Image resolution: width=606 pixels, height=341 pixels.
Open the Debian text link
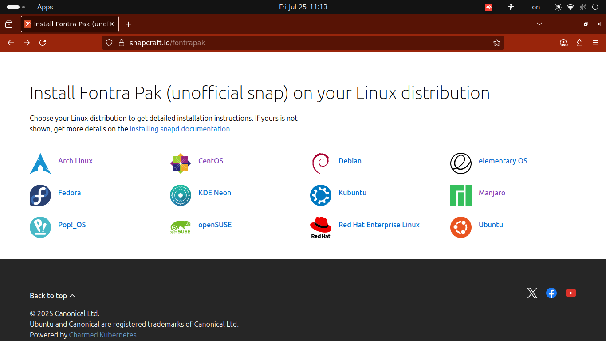(x=350, y=161)
